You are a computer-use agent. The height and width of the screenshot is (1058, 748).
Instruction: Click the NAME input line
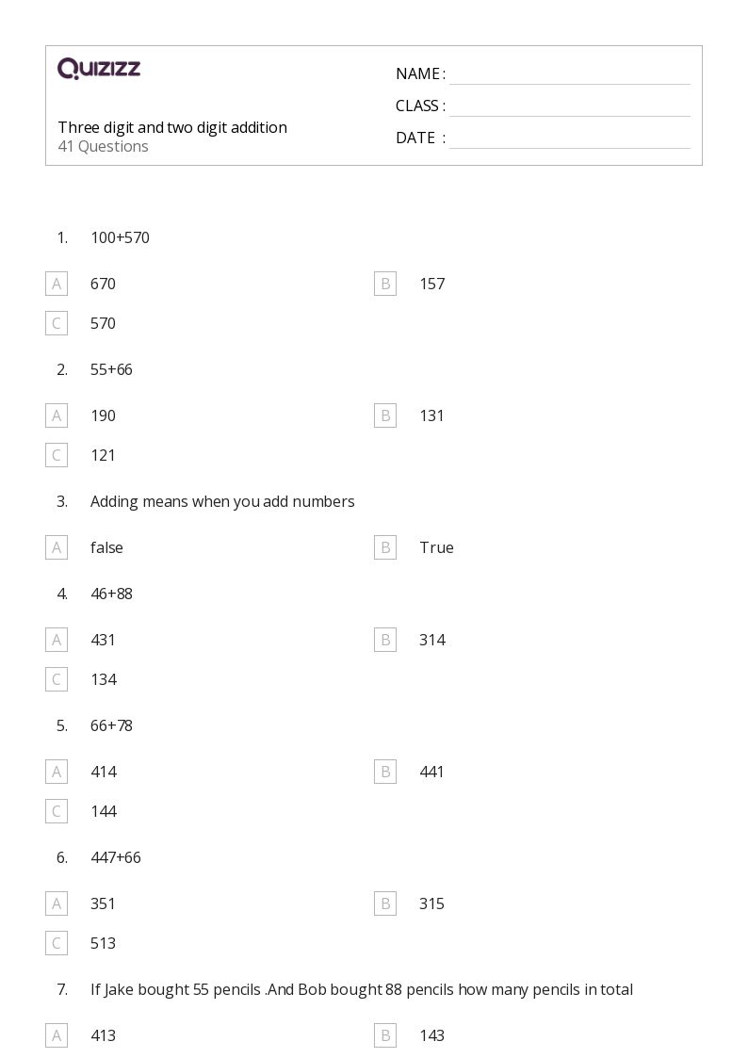[570, 75]
